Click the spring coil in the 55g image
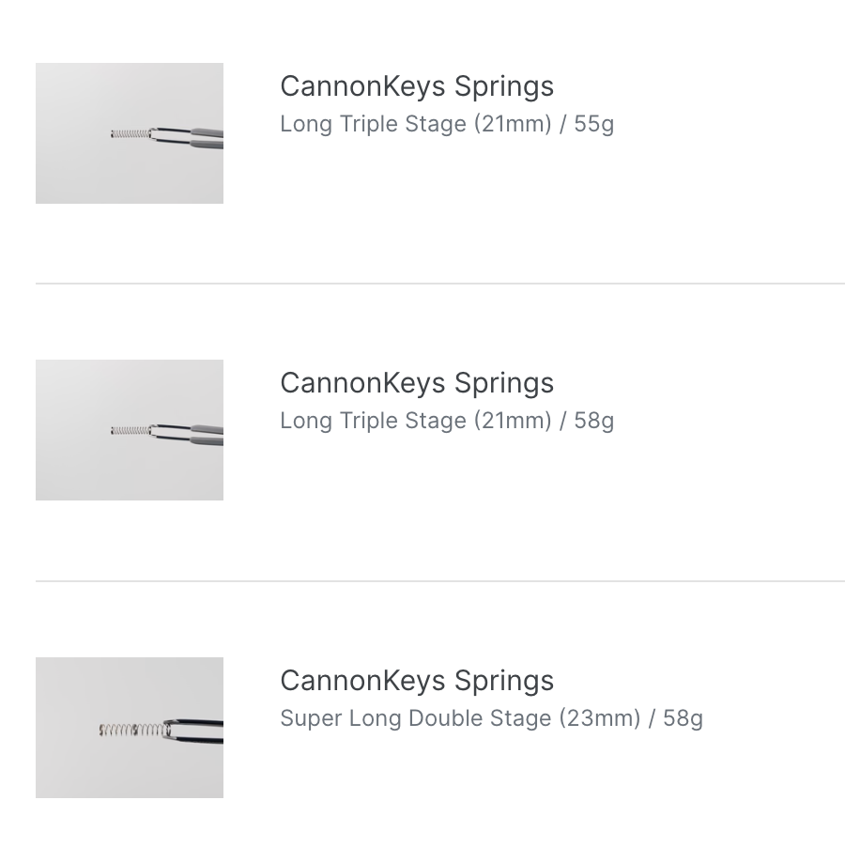Viewport: 845px width, 862px height. point(130,134)
